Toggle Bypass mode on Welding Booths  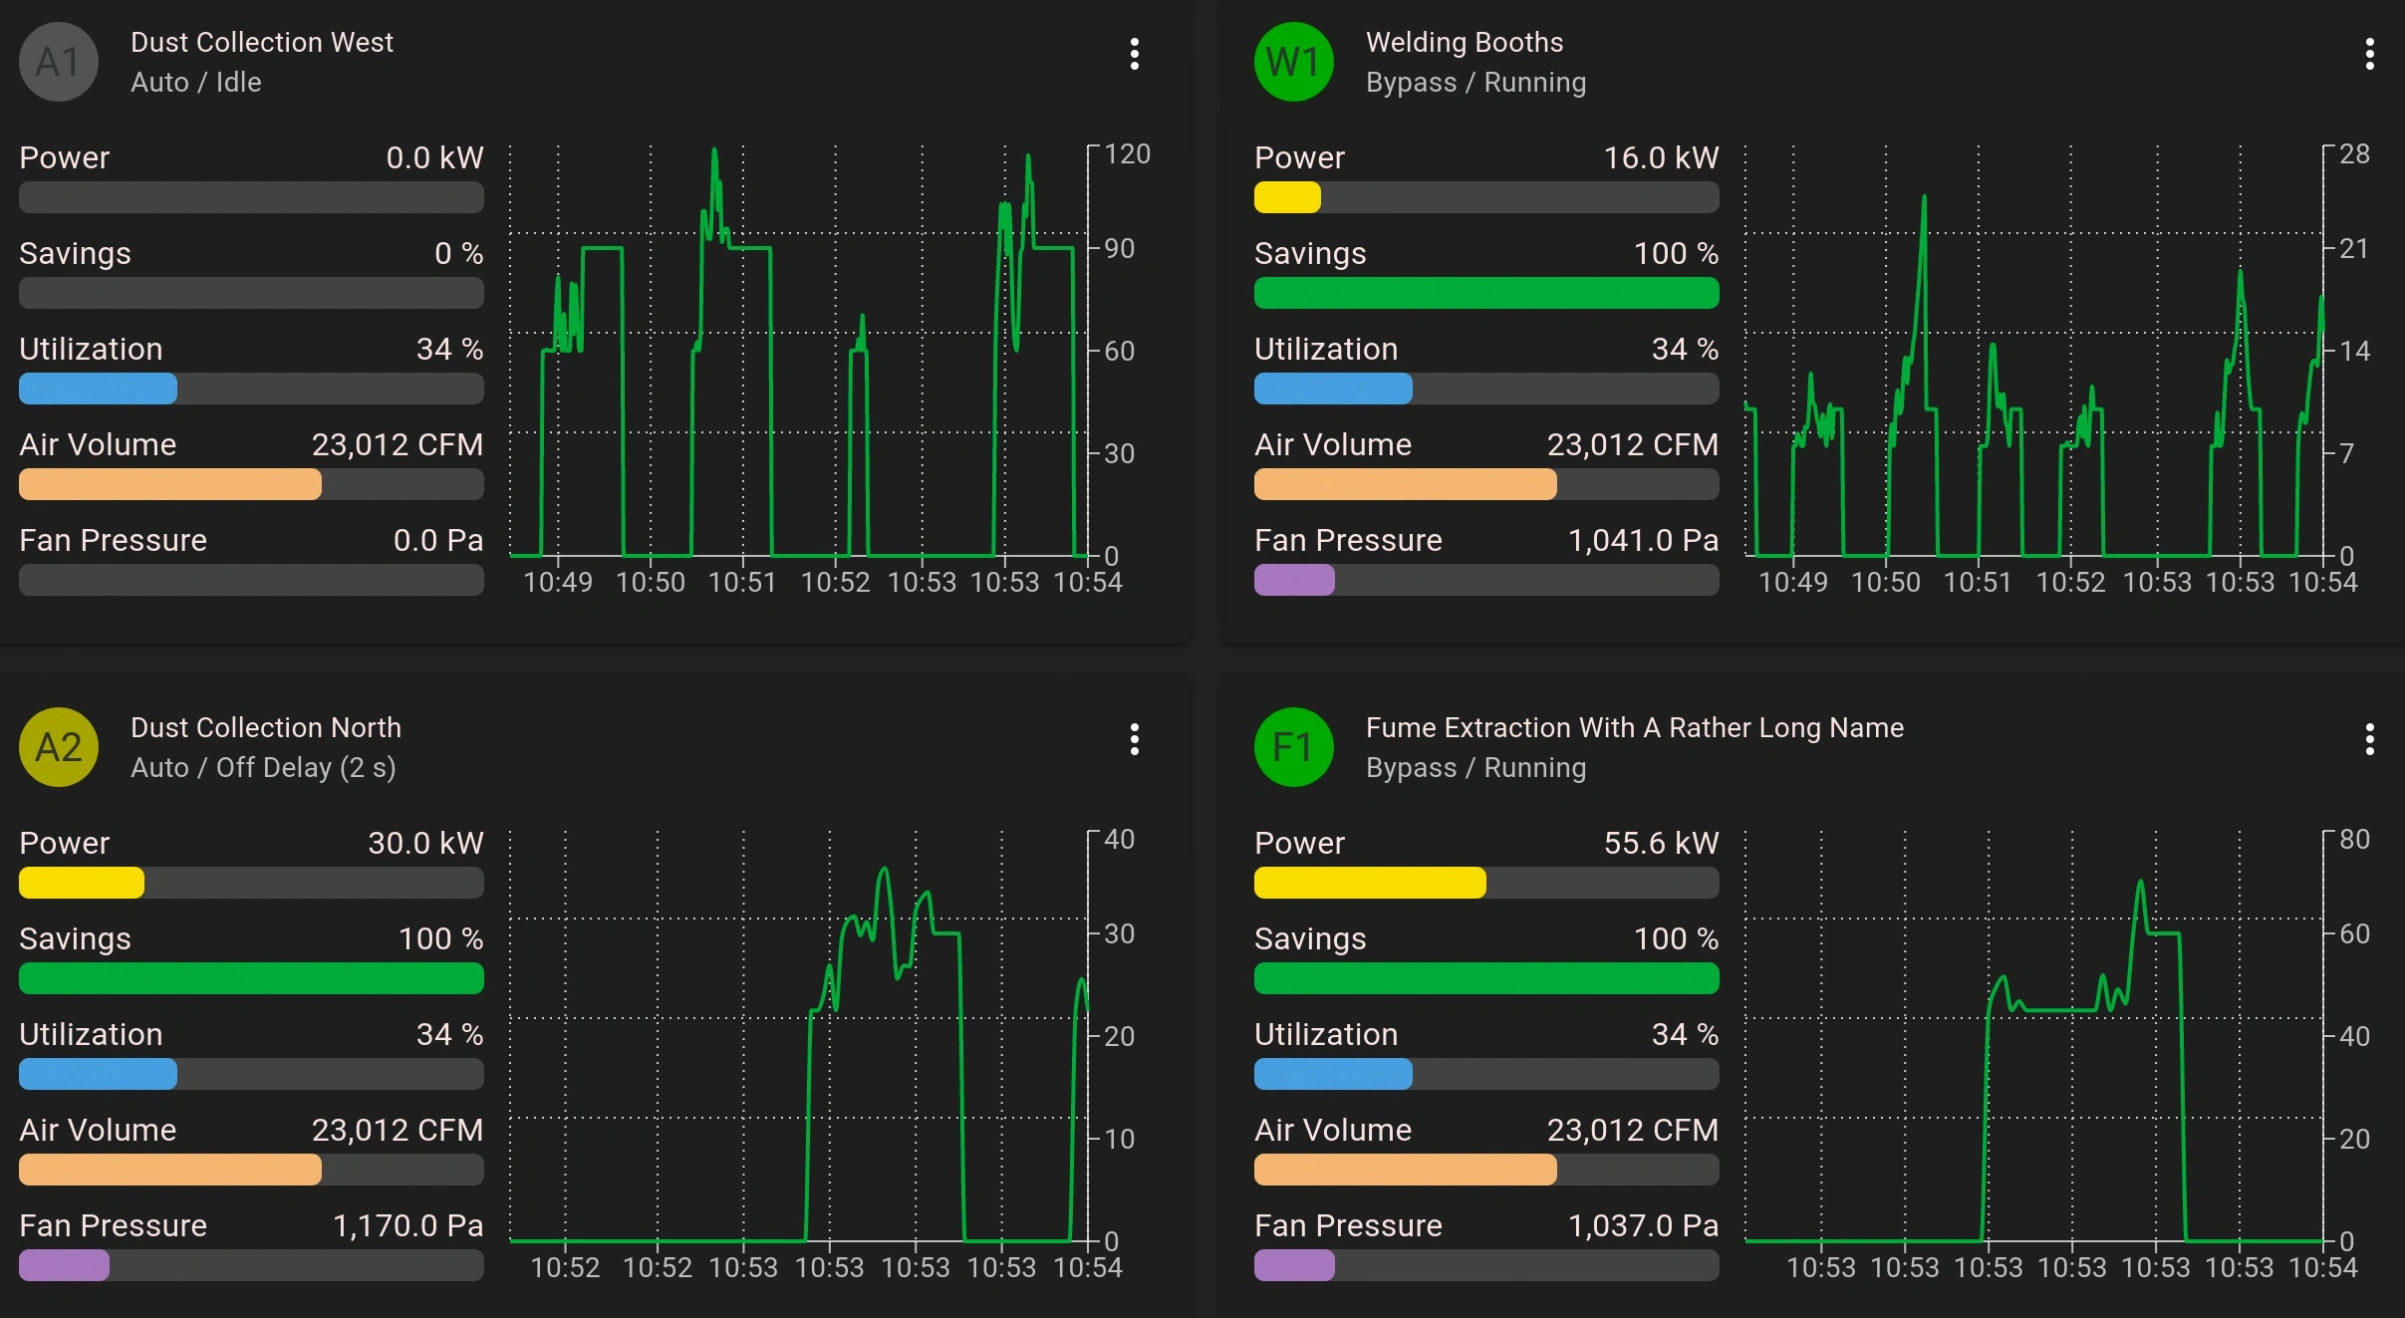click(x=1474, y=83)
